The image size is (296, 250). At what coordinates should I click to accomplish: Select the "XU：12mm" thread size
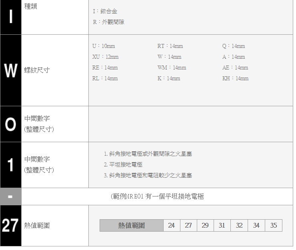tap(105, 57)
